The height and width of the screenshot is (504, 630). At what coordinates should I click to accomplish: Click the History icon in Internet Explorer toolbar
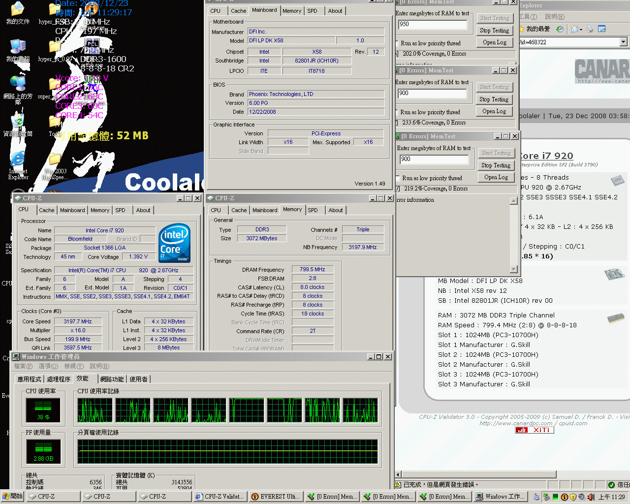tap(560, 29)
